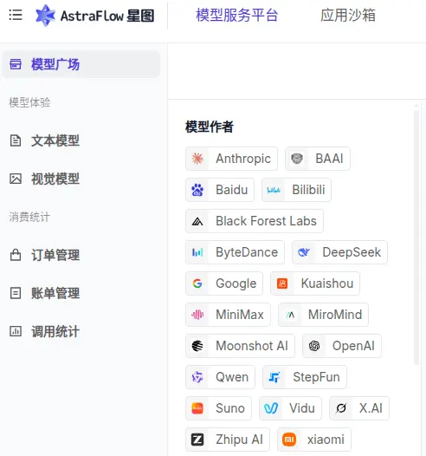Click the OpenAI knot logo
The width and height of the screenshot is (426, 456).
click(314, 346)
